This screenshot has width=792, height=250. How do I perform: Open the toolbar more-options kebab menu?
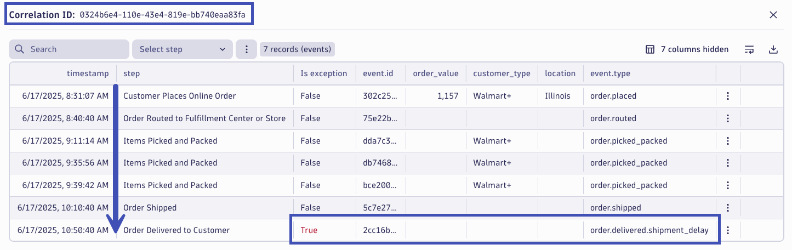click(247, 49)
